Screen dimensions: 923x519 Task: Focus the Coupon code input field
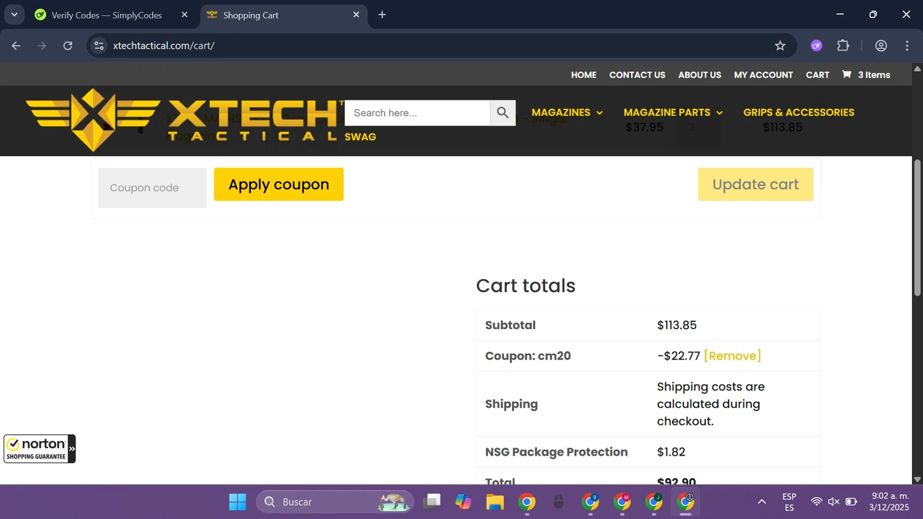[153, 188]
